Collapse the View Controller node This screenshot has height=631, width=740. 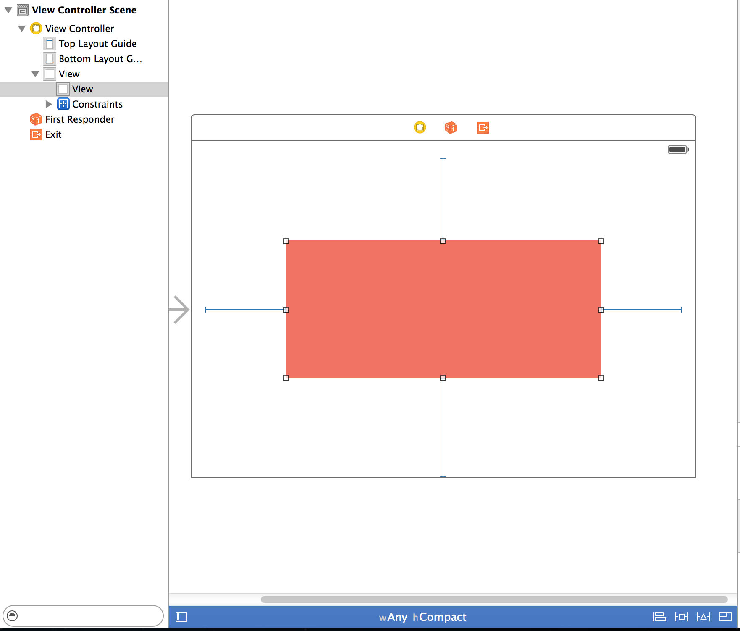[21, 28]
